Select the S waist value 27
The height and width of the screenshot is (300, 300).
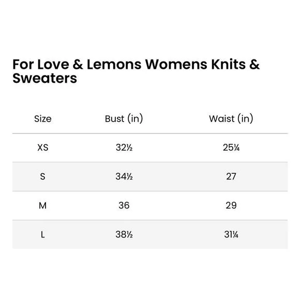pyautogui.click(x=231, y=176)
